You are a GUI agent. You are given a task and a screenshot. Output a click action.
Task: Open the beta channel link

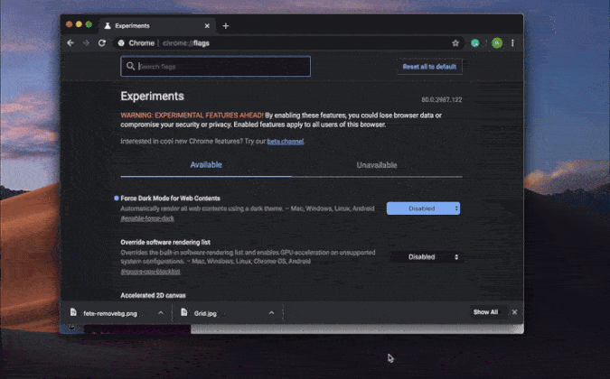(x=286, y=142)
